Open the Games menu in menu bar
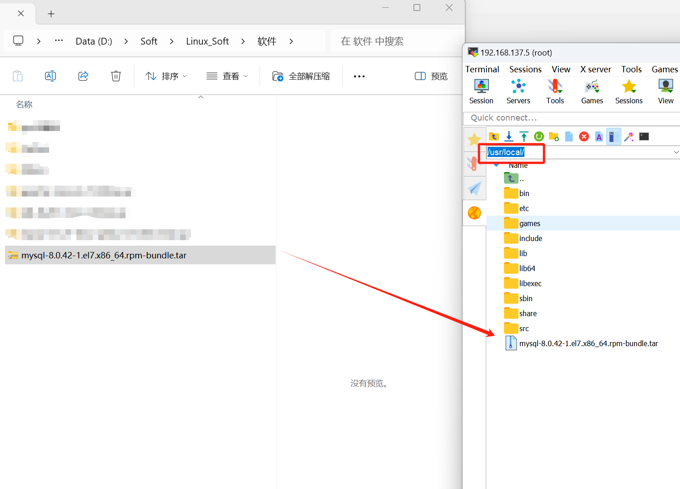 click(665, 69)
